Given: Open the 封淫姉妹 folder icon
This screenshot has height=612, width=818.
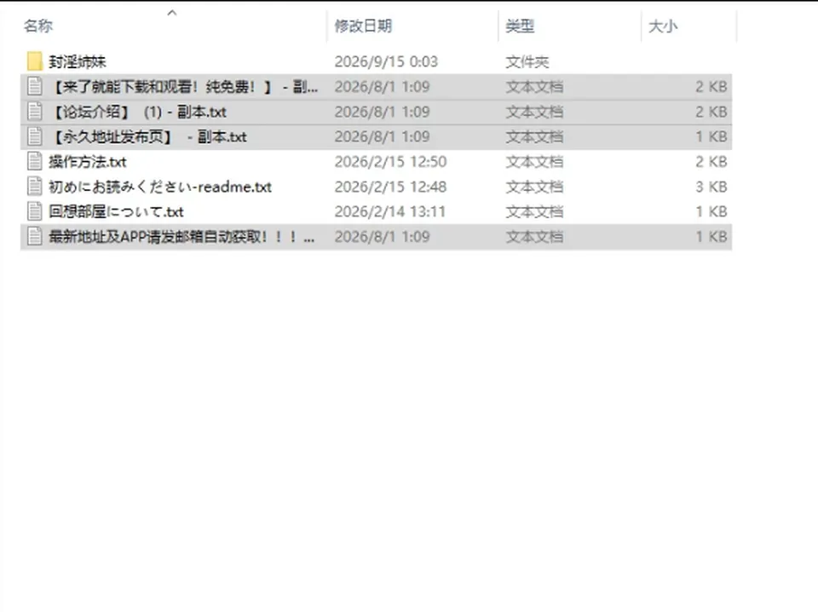Looking at the screenshot, I should (34, 61).
